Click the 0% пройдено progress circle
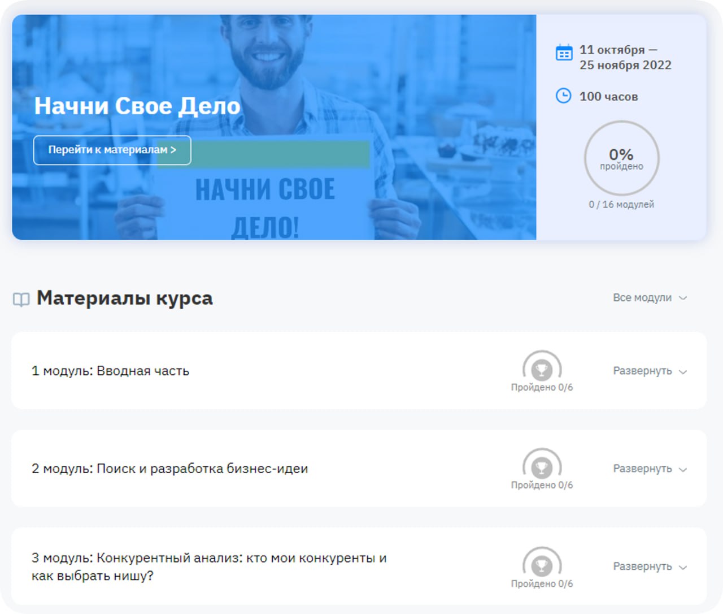Screen dimensions: 723x614 [621, 158]
